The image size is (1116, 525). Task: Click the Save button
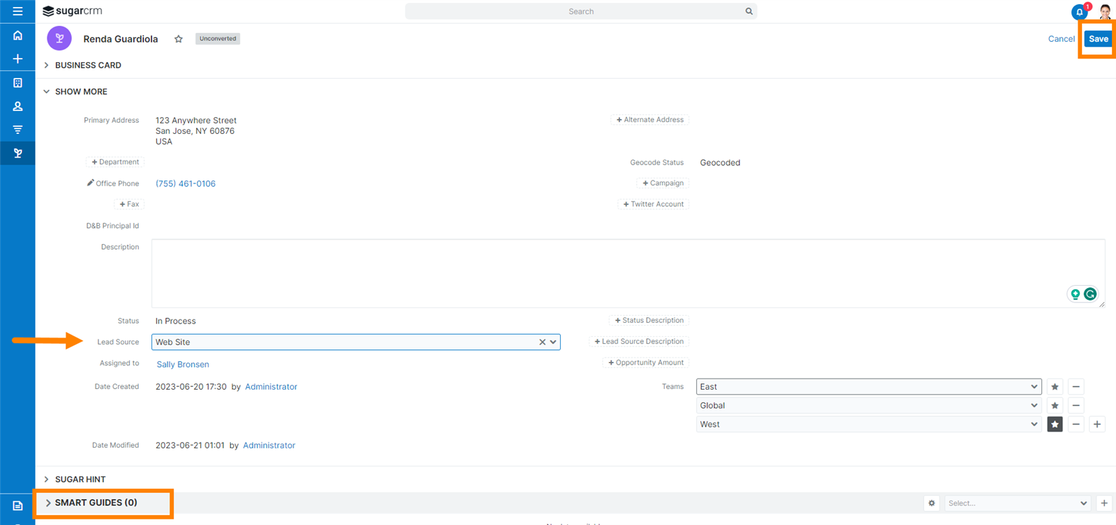pos(1098,39)
